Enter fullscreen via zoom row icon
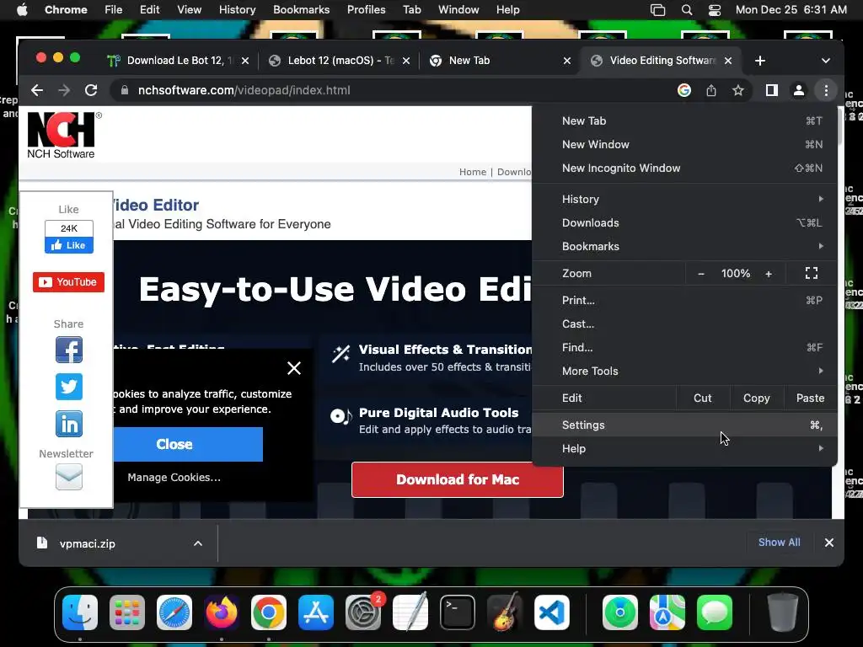Screen dimensions: 863x647 coord(812,274)
